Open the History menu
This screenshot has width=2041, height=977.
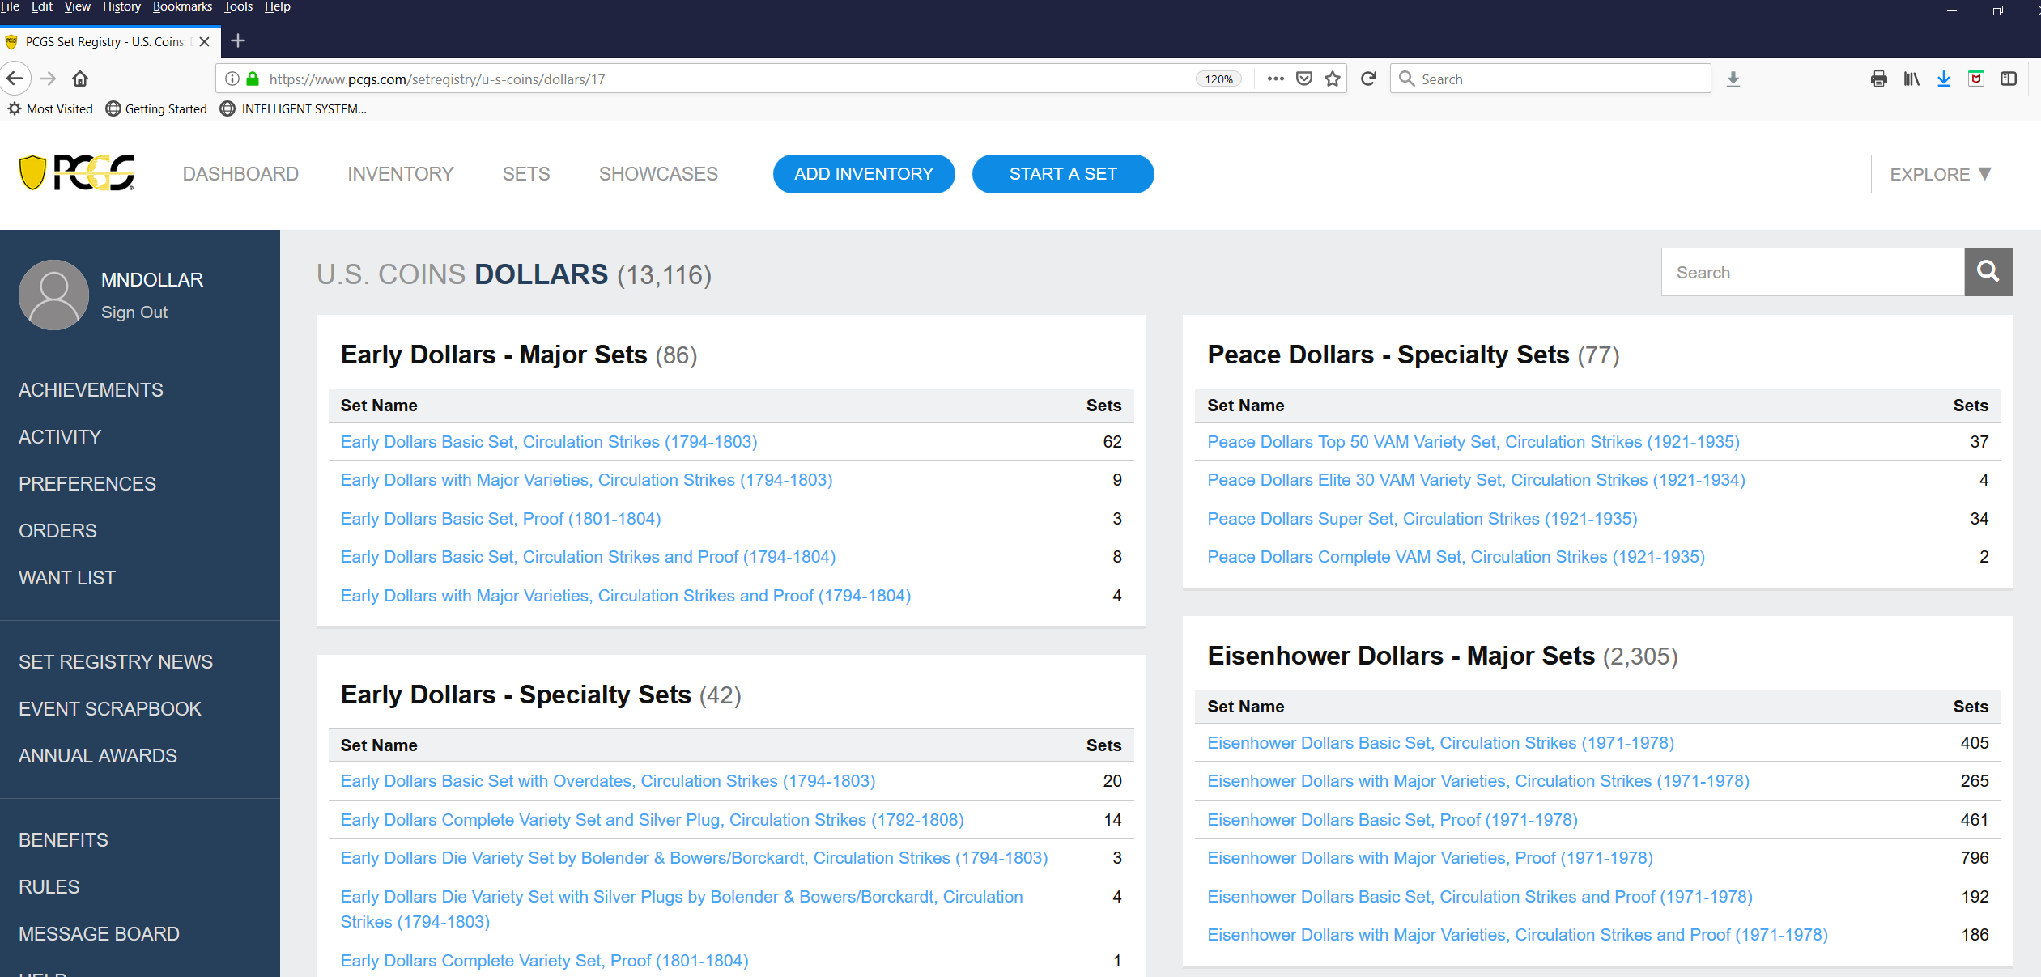coord(121,6)
